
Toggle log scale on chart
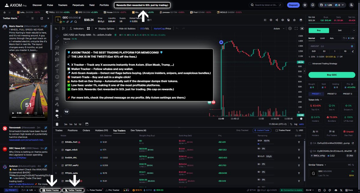pos(296,124)
